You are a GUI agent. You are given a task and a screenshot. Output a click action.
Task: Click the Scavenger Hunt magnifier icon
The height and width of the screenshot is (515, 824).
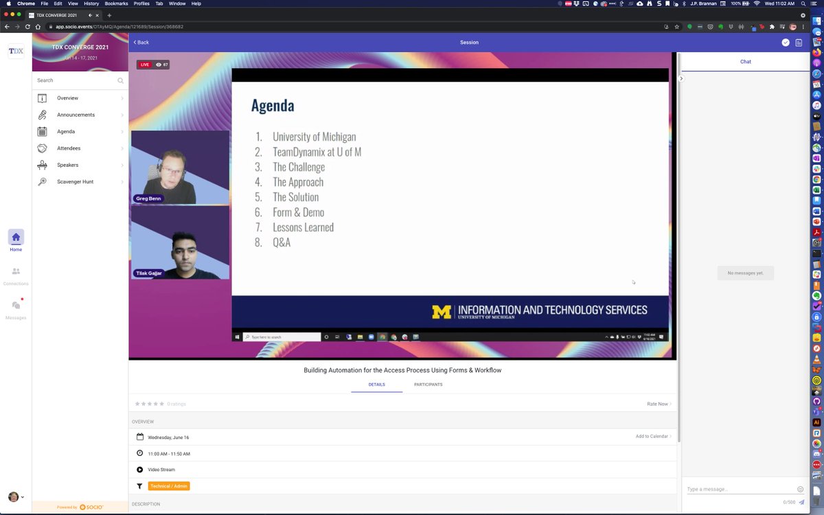(42, 181)
